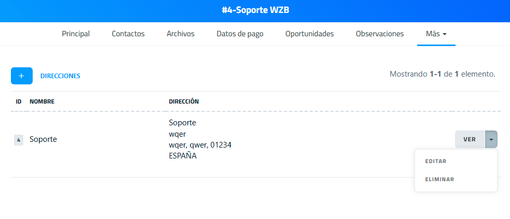Viewport: 510px width, 219px height.
Task: Open the Oportunidades tab
Action: 309,34
